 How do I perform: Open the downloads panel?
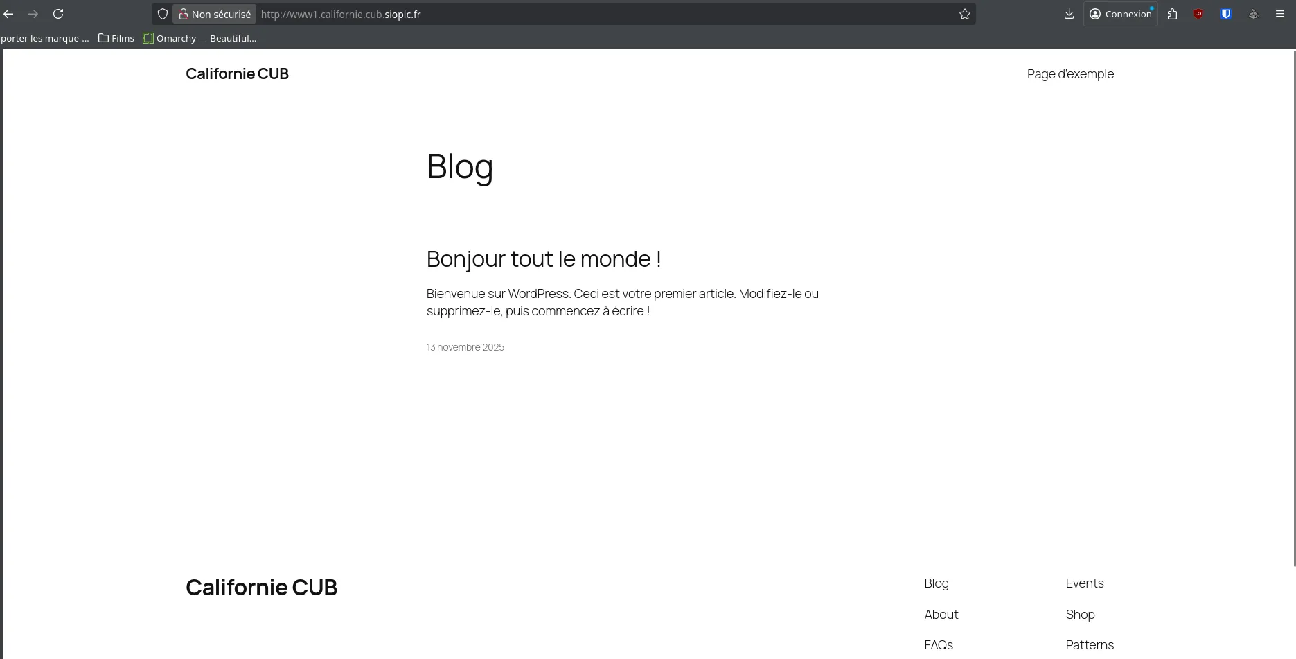1069,14
